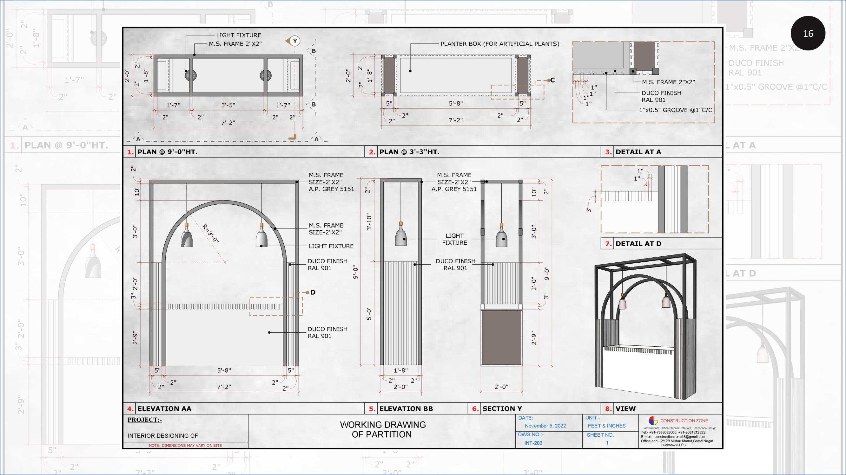Click the date November 5, 2022
The height and width of the screenshot is (475, 846).
(545, 426)
